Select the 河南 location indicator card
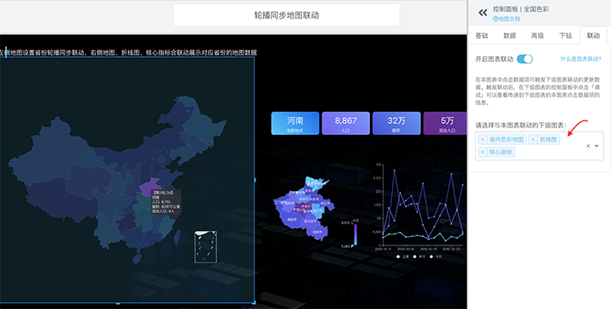Screen dimensions: 611x309 (295, 124)
